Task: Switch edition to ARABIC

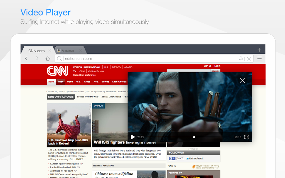Action: point(128,67)
